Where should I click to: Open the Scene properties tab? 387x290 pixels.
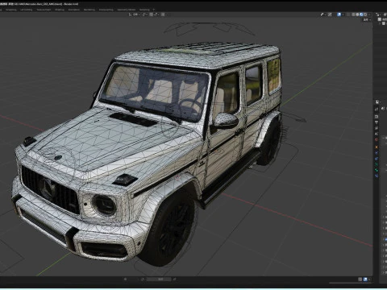pos(377,134)
